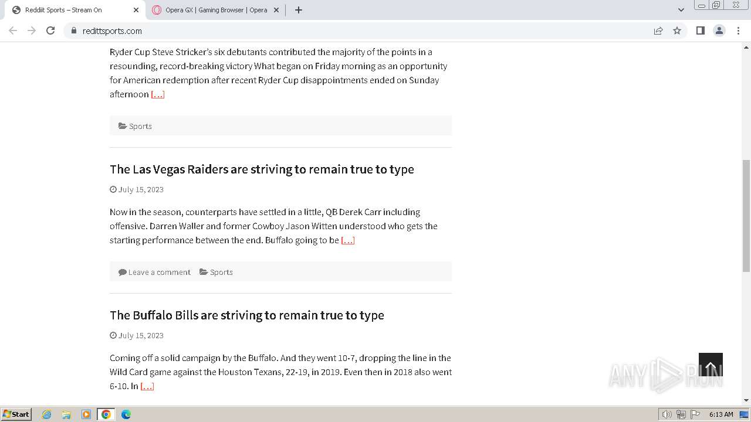
Task: Open the Las Vegas Raiders article title
Action: [x=262, y=169]
